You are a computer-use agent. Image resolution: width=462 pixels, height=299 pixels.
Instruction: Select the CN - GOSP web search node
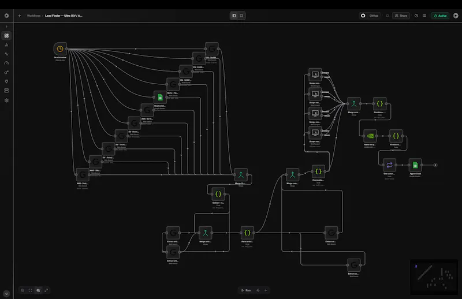(x=186, y=72)
